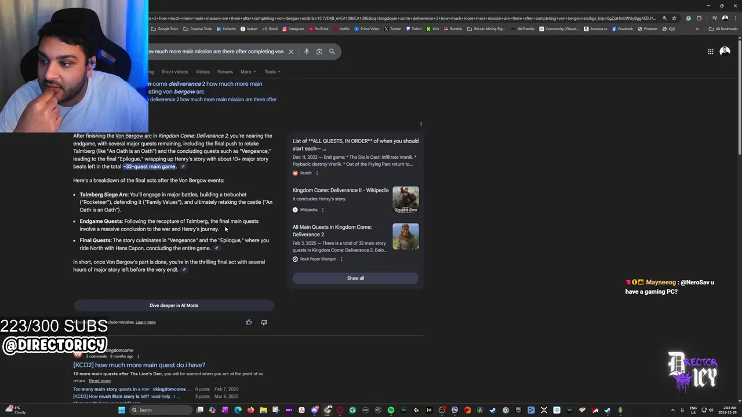The width and height of the screenshot is (742, 417).
Task: Open Gmail bookmark
Action: tap(270, 29)
